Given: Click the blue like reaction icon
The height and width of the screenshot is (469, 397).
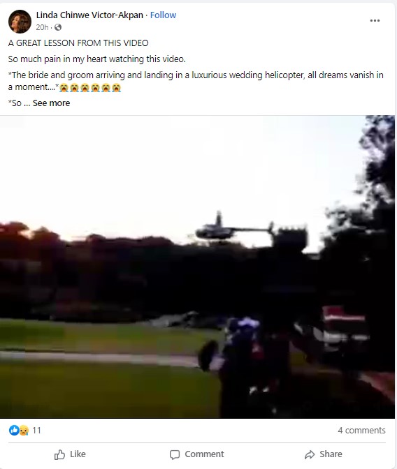Looking at the screenshot, I should coord(14,430).
